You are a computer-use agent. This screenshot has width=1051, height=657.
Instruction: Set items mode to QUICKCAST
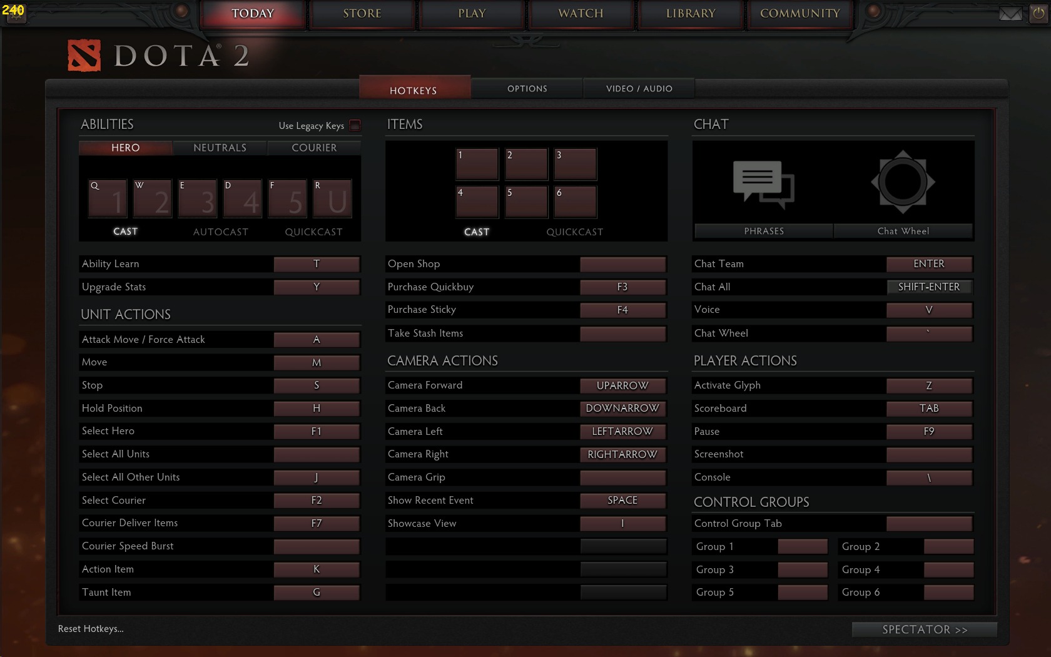574,232
